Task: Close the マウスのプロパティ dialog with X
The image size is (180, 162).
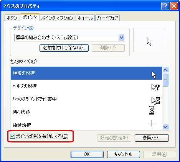Action: tap(174, 6)
